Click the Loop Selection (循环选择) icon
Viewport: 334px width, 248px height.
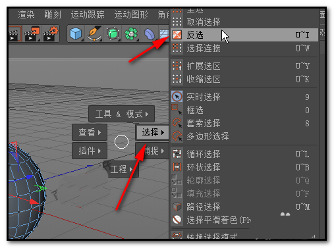pyautogui.click(x=177, y=154)
